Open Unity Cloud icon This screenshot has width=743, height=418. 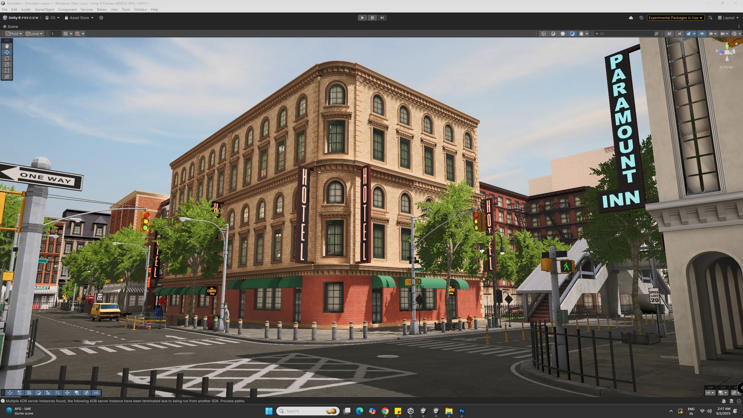tap(631, 18)
